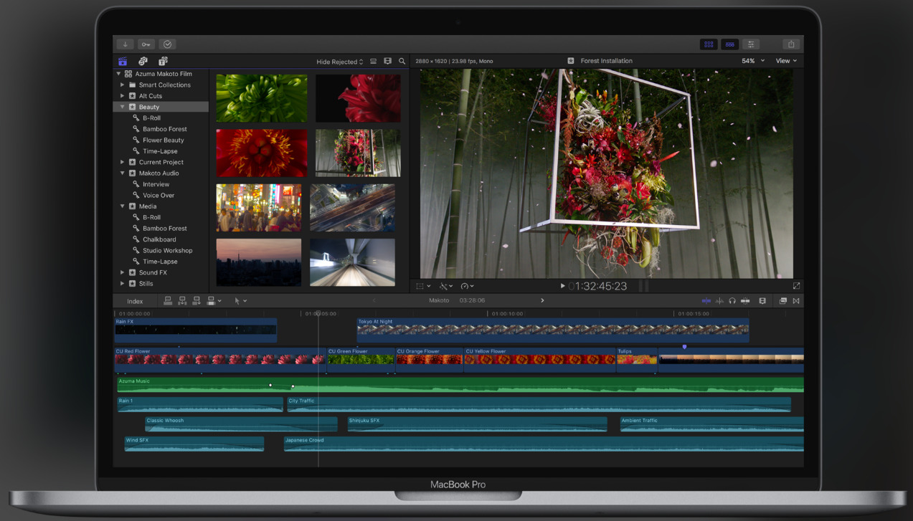
Task: Expand the Sound FX event
Action: point(123,272)
